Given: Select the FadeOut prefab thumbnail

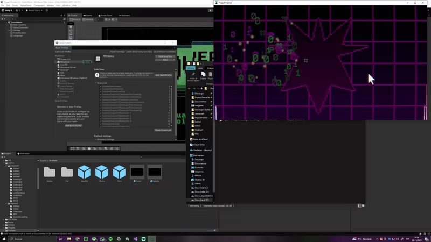Looking at the screenshot, I should coord(155,172).
